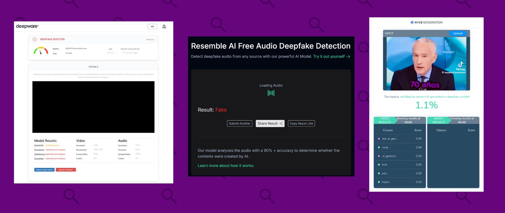
Task: Click the Resemble AI Free Audio Deepfake Detection title
Action: click(271, 46)
